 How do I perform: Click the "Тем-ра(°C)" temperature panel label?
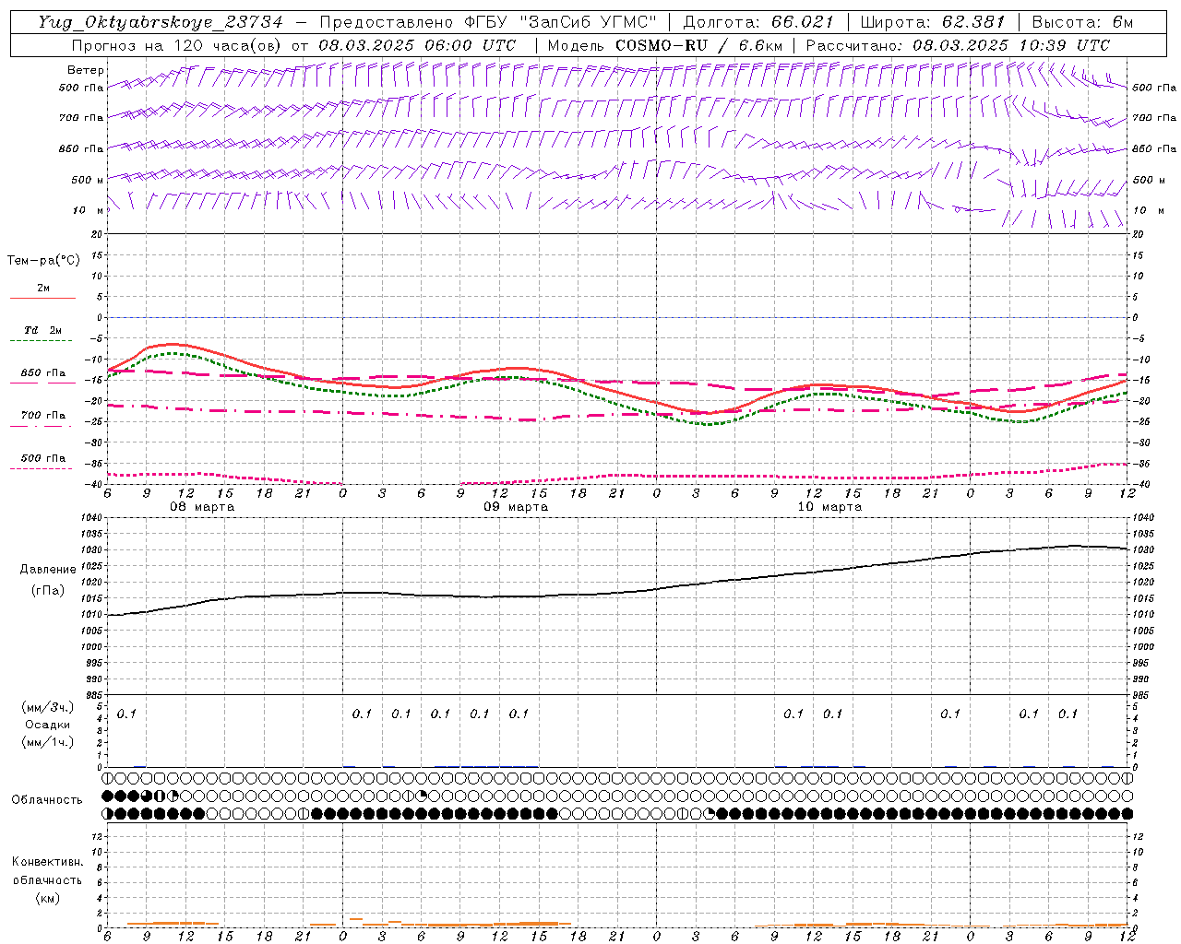[x=43, y=261]
